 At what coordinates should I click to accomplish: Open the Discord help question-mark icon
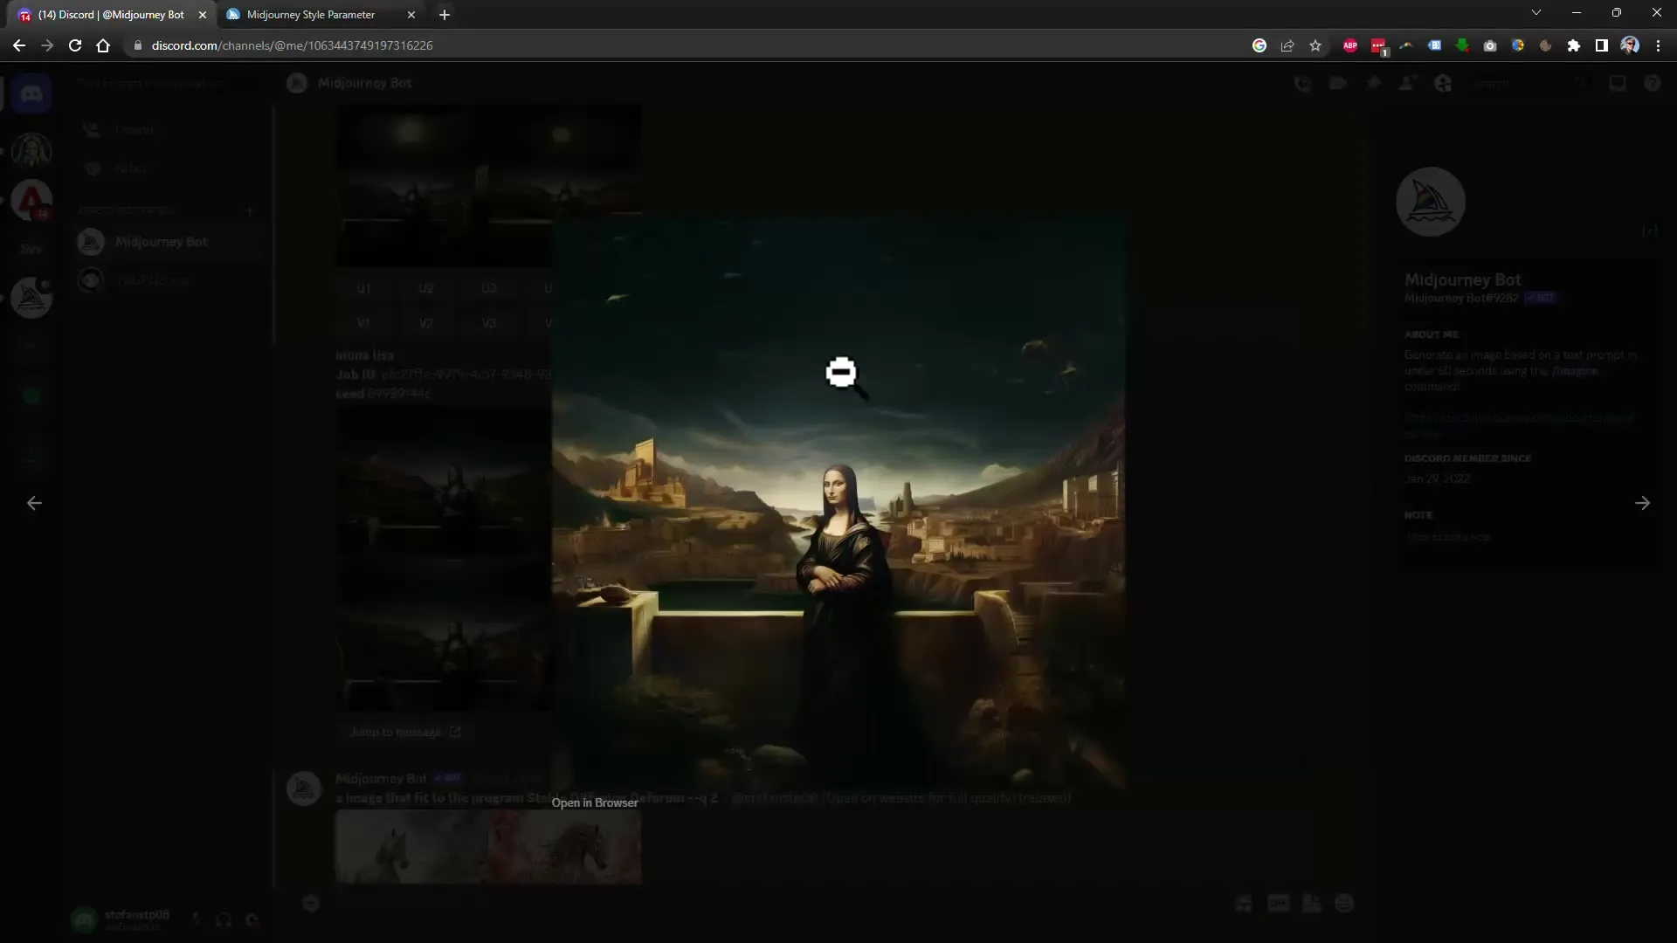(x=1653, y=83)
